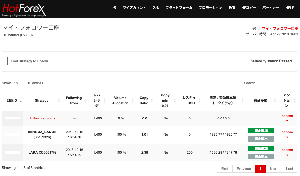Focus the Search input field
The image size is (300, 176).
[277, 83]
